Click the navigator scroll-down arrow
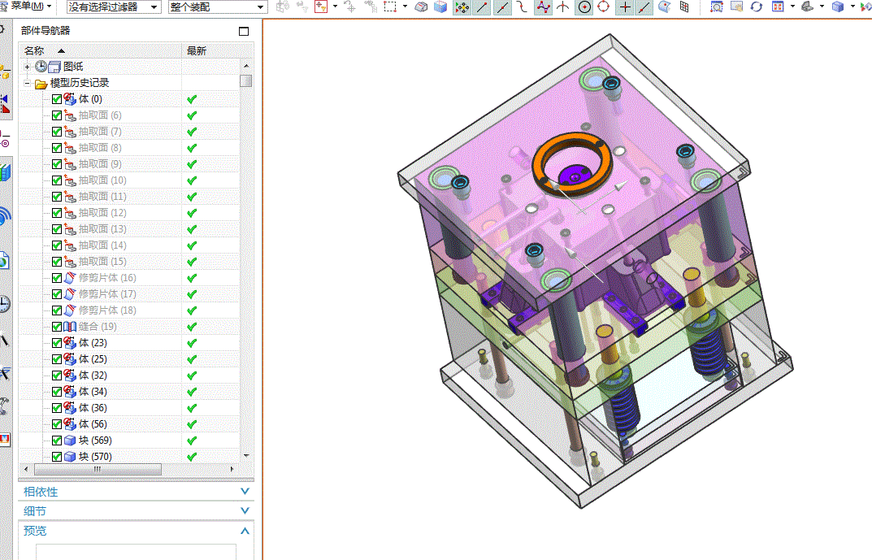872x560 pixels. (246, 455)
